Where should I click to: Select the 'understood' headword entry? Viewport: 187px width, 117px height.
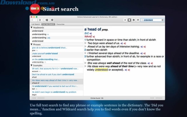38,41
